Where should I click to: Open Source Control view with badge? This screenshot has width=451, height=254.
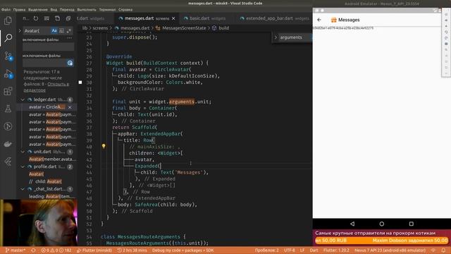[x=8, y=56]
